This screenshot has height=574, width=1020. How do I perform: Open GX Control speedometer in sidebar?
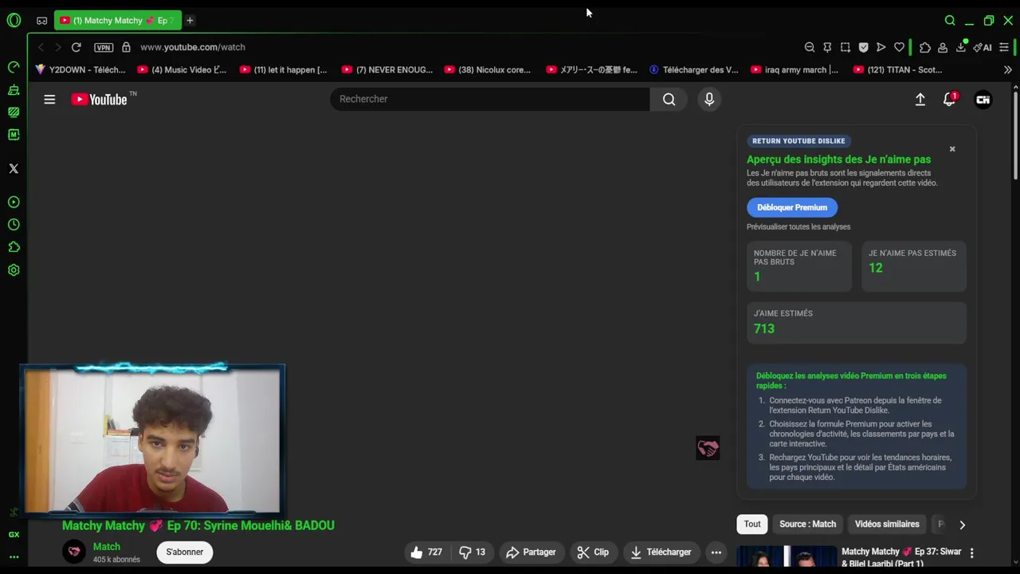point(14,67)
